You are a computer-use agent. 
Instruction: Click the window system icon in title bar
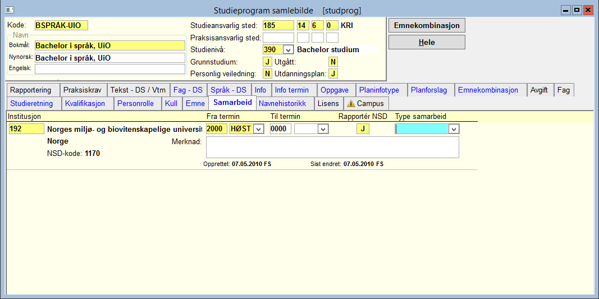[10, 10]
